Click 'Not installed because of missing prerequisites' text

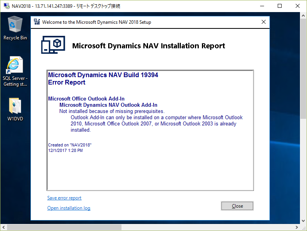112,111
